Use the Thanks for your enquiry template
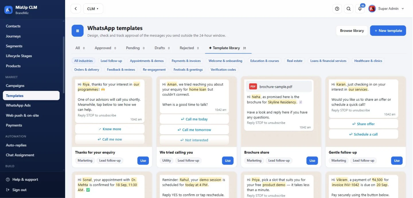This screenshot has height=198, width=413. [x=143, y=161]
